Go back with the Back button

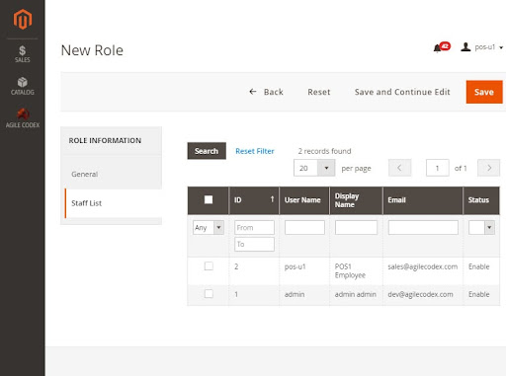pos(266,92)
